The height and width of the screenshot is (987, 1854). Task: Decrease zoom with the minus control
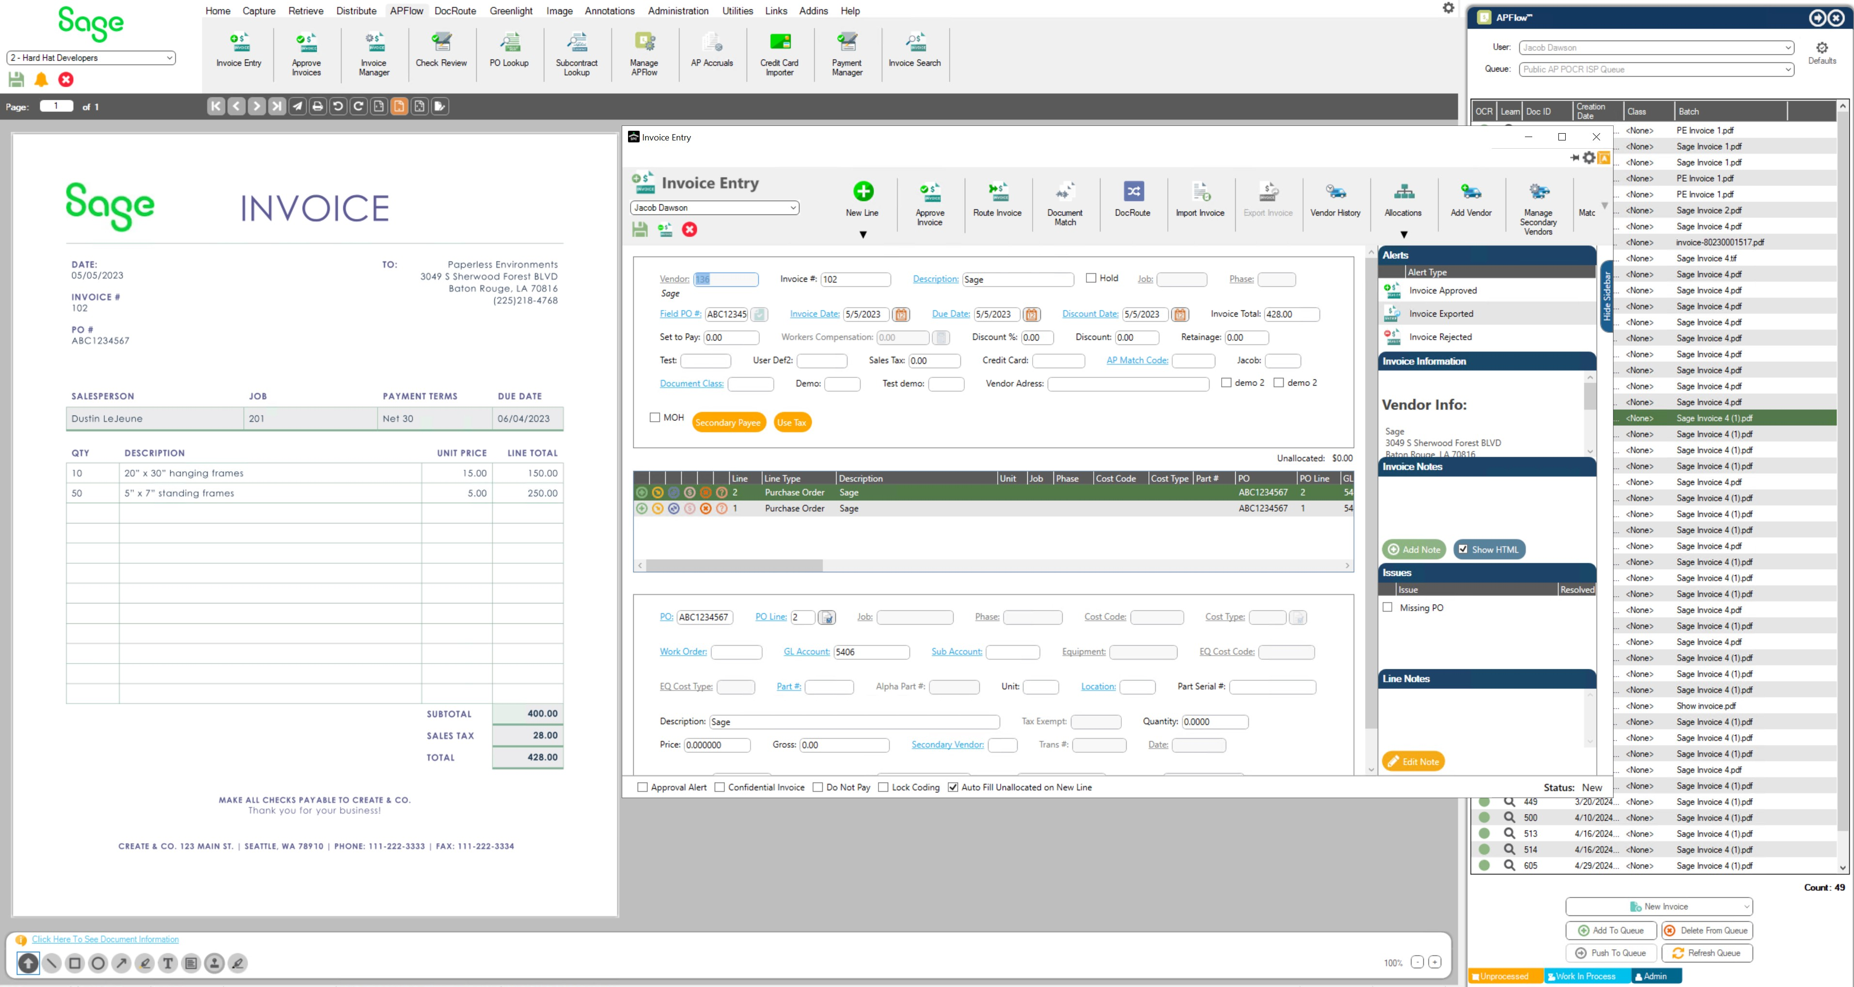pyautogui.click(x=1417, y=962)
